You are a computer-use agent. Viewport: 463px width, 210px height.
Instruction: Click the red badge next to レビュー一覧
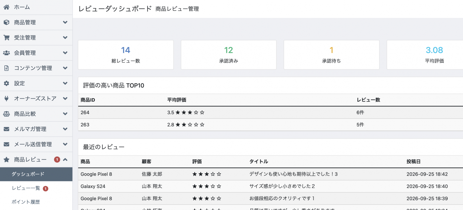[46, 189]
